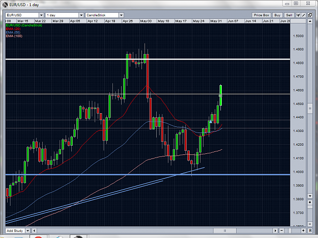Click the Add Study box
Image resolution: width=318 pixels, height=238 pixels.
click(x=15, y=231)
